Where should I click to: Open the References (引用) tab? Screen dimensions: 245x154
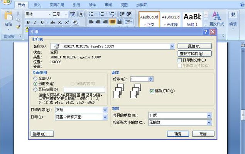point(76,5)
